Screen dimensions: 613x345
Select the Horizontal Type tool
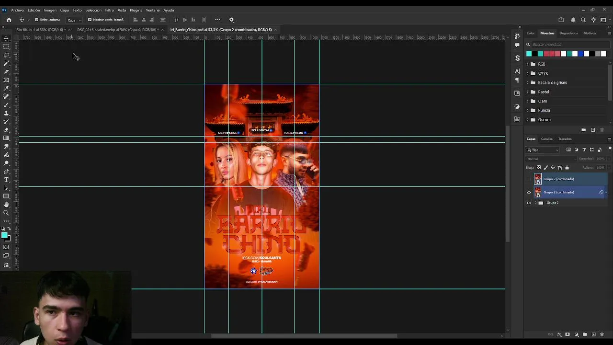(x=6, y=180)
